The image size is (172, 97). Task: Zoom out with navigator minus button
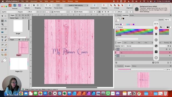click(116, 70)
